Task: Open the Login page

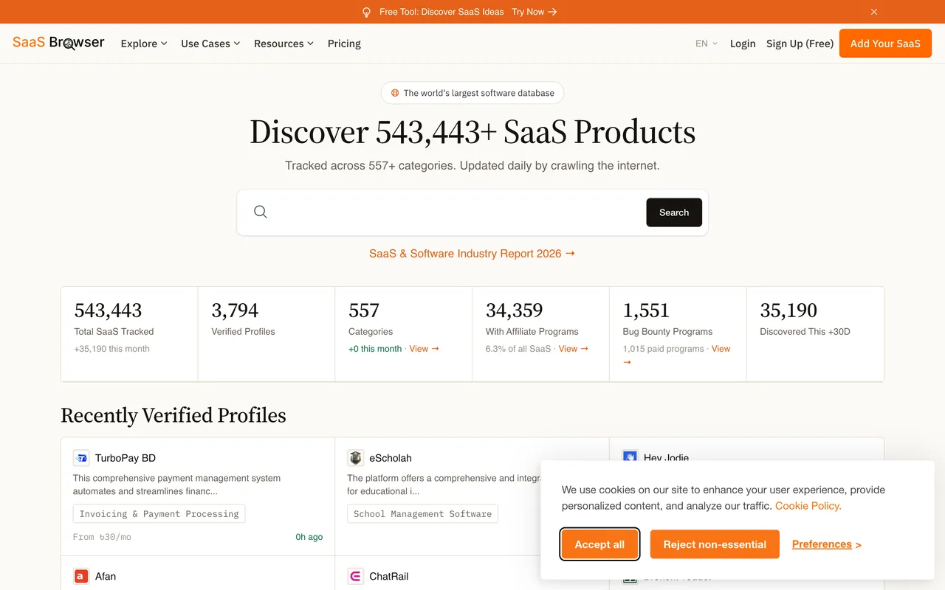Action: tap(743, 44)
